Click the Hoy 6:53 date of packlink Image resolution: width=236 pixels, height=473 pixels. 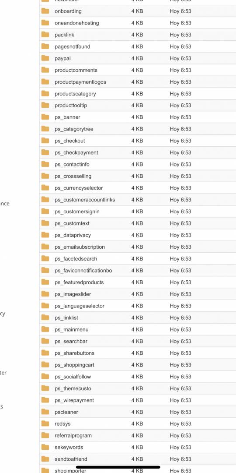[x=180, y=35]
